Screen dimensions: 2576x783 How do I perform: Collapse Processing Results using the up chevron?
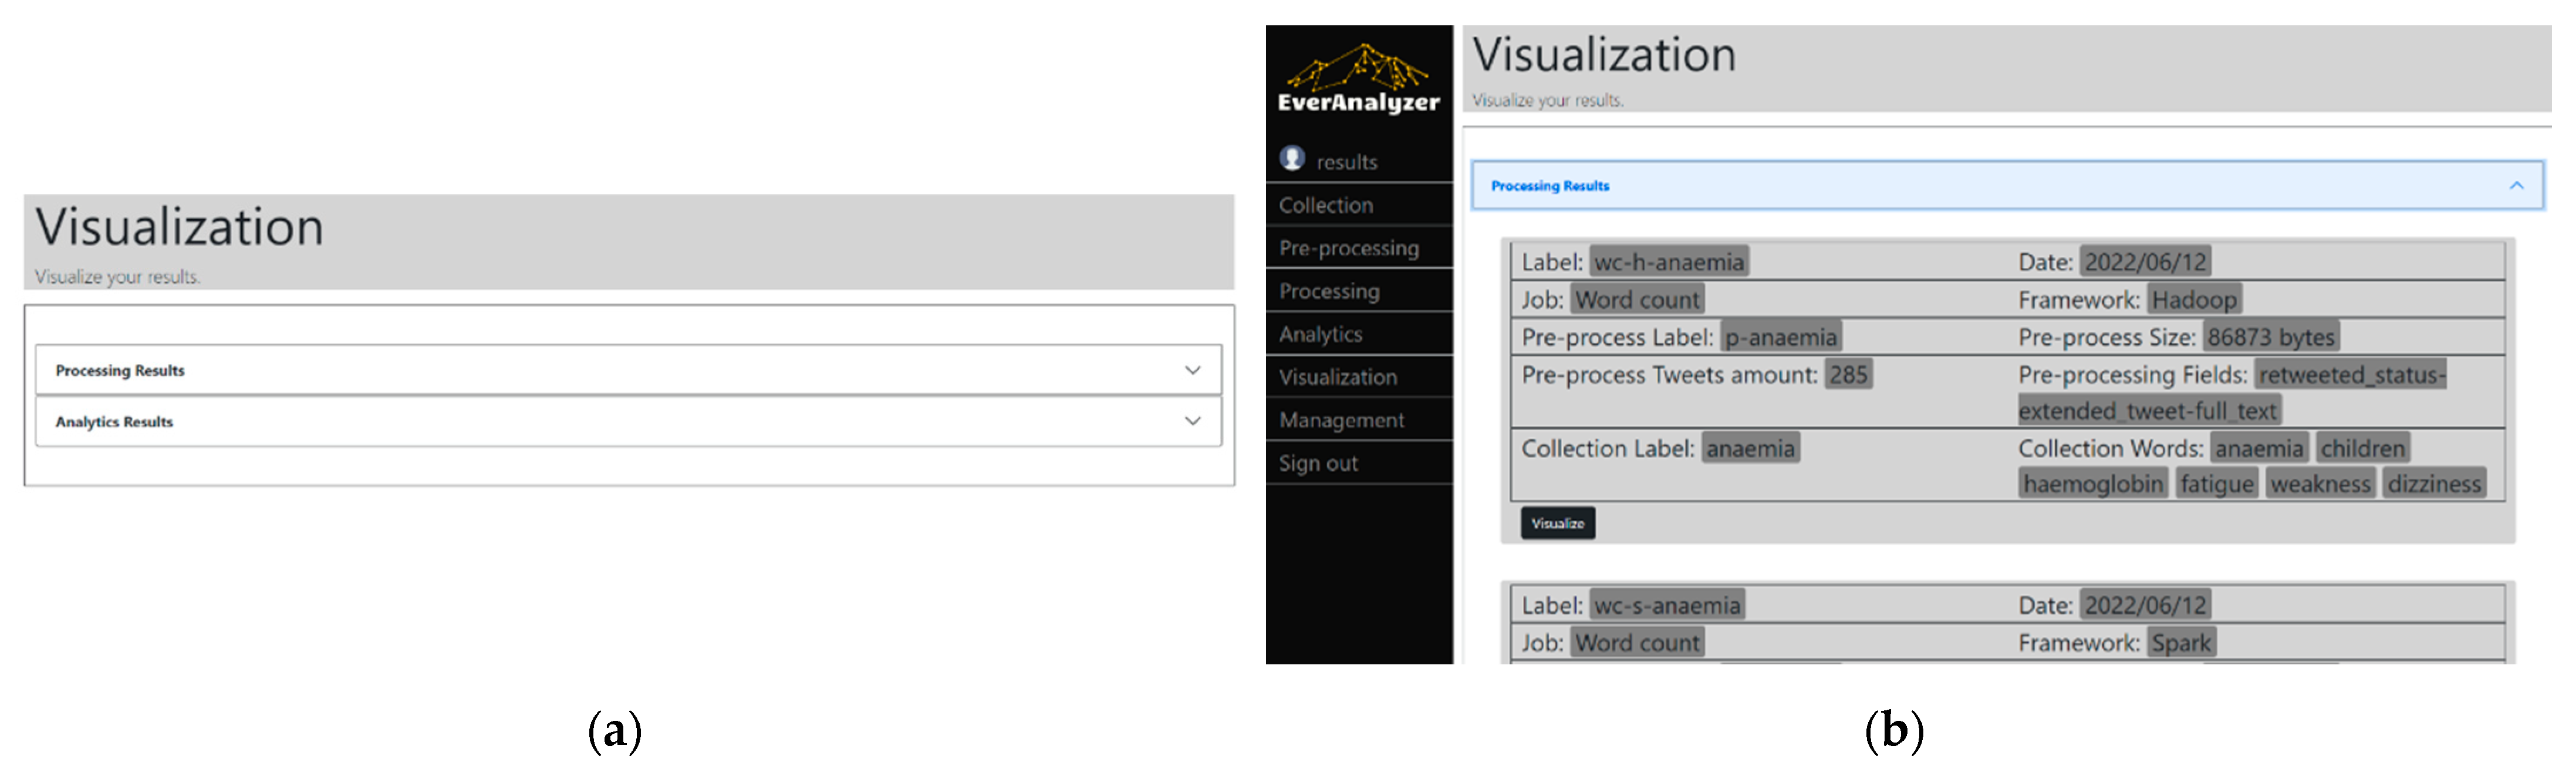coord(2516,186)
